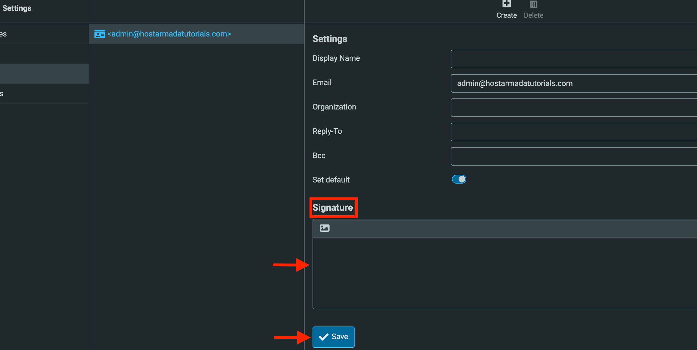Toggle the Set default switch
The height and width of the screenshot is (350, 697).
(459, 179)
